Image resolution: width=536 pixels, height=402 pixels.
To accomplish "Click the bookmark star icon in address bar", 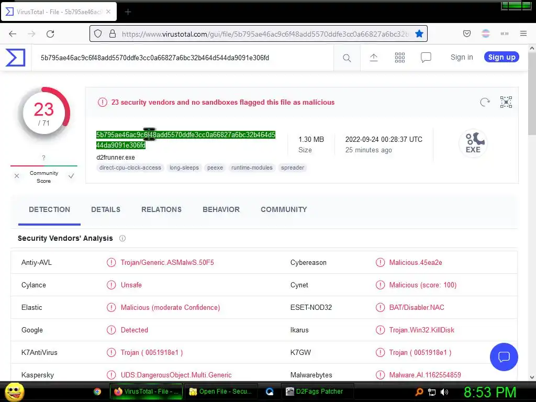I will (x=419, y=33).
